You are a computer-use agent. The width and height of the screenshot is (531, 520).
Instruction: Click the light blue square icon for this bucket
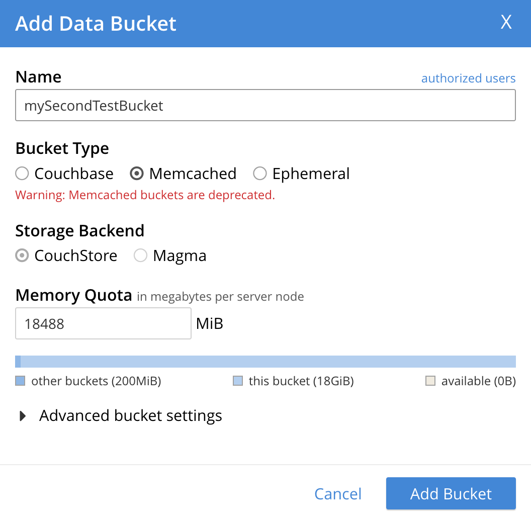(237, 381)
